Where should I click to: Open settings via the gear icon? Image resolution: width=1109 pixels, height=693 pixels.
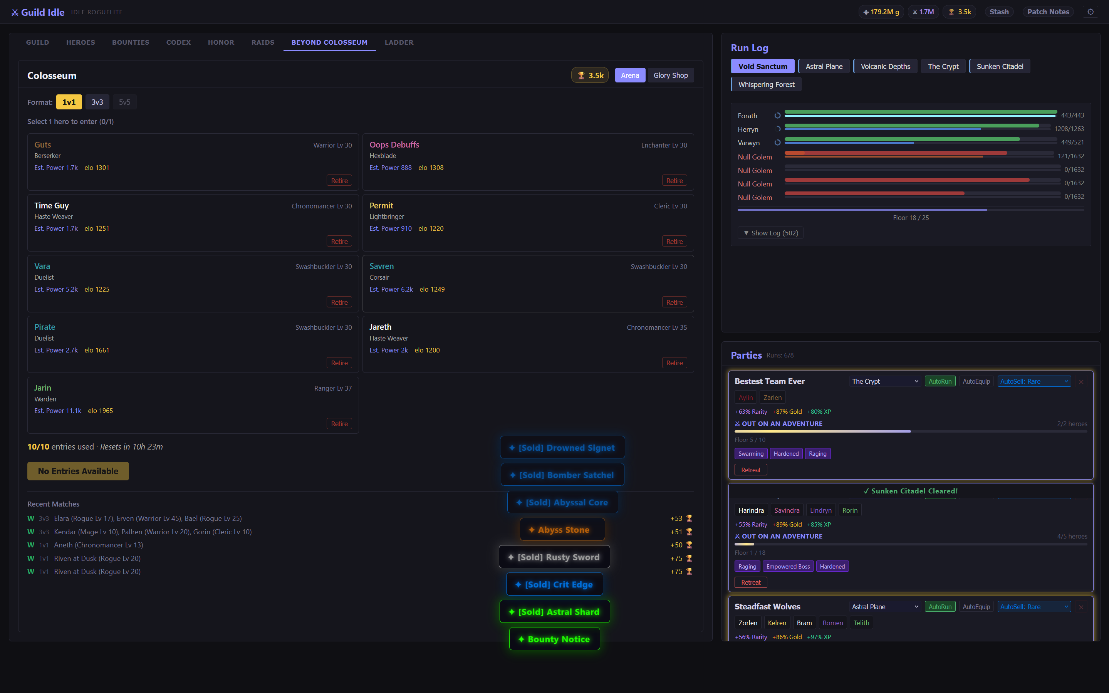[x=1090, y=12]
